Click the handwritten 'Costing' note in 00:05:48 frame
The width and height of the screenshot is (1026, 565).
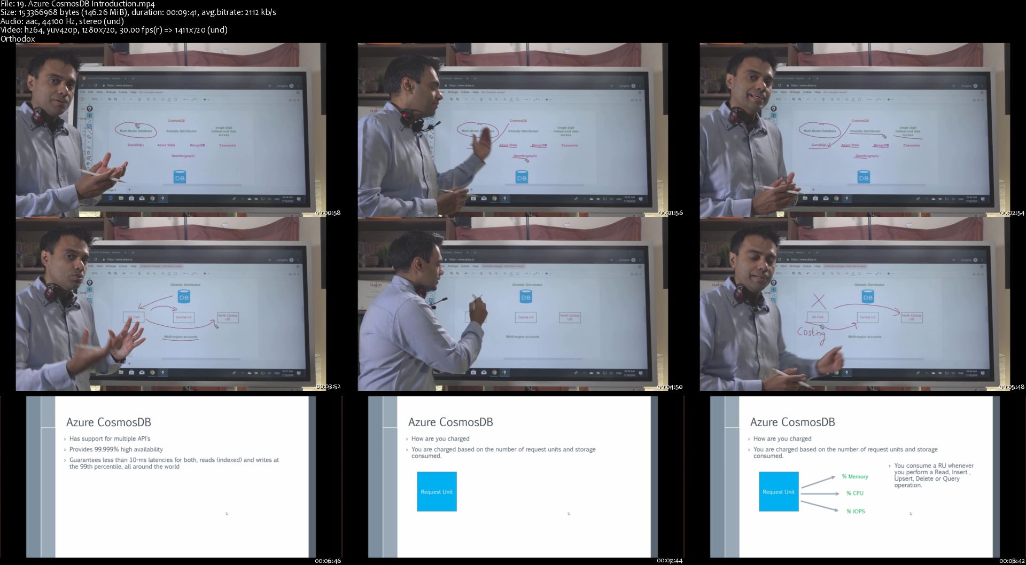coord(812,334)
